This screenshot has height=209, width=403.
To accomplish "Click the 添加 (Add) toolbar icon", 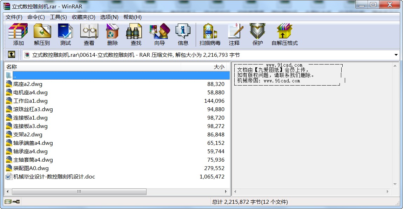I will pos(18,34).
